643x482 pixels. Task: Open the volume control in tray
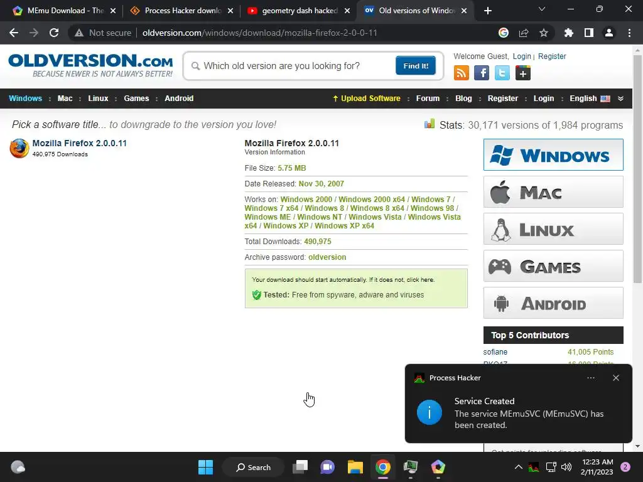click(x=566, y=467)
